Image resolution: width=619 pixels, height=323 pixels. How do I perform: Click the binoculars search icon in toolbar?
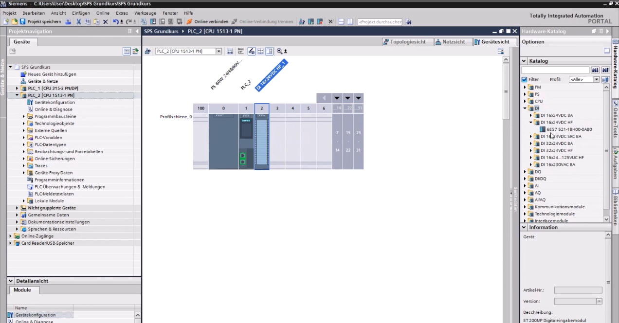(408, 22)
